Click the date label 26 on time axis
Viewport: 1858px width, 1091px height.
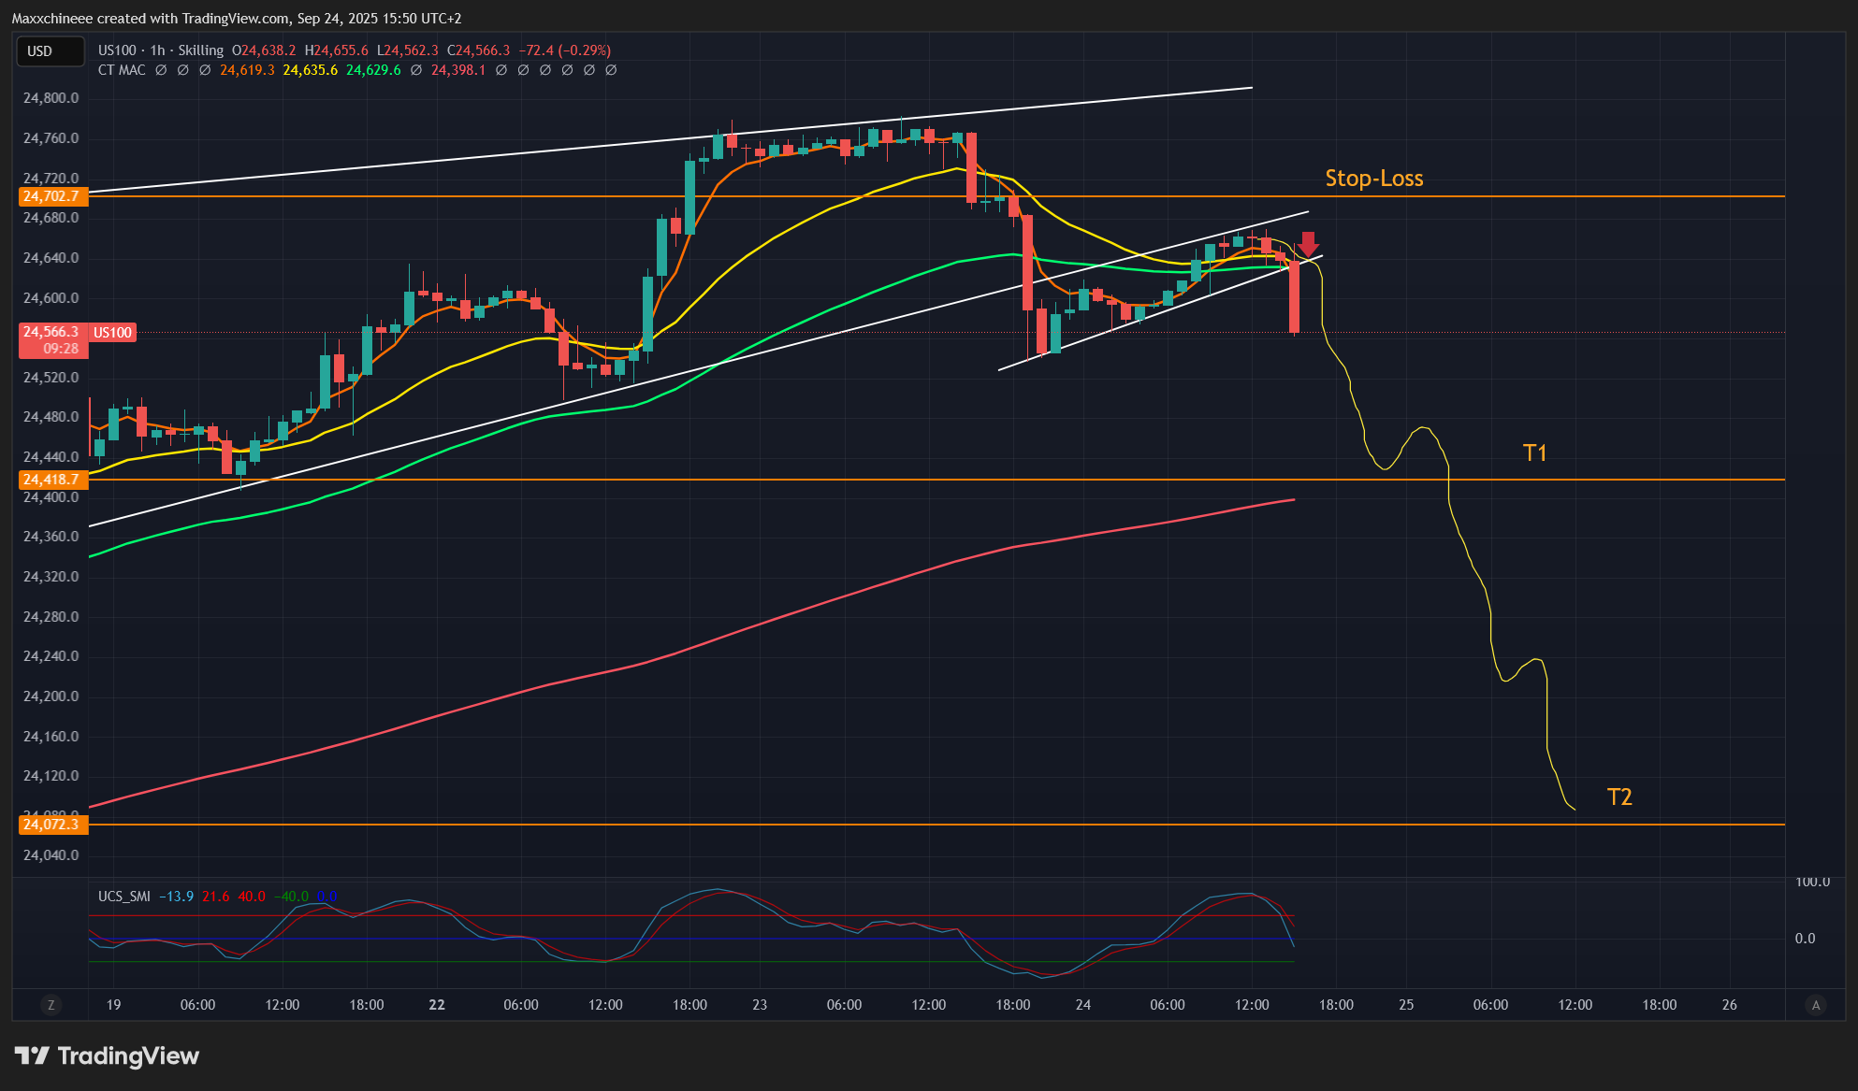point(1730,1005)
